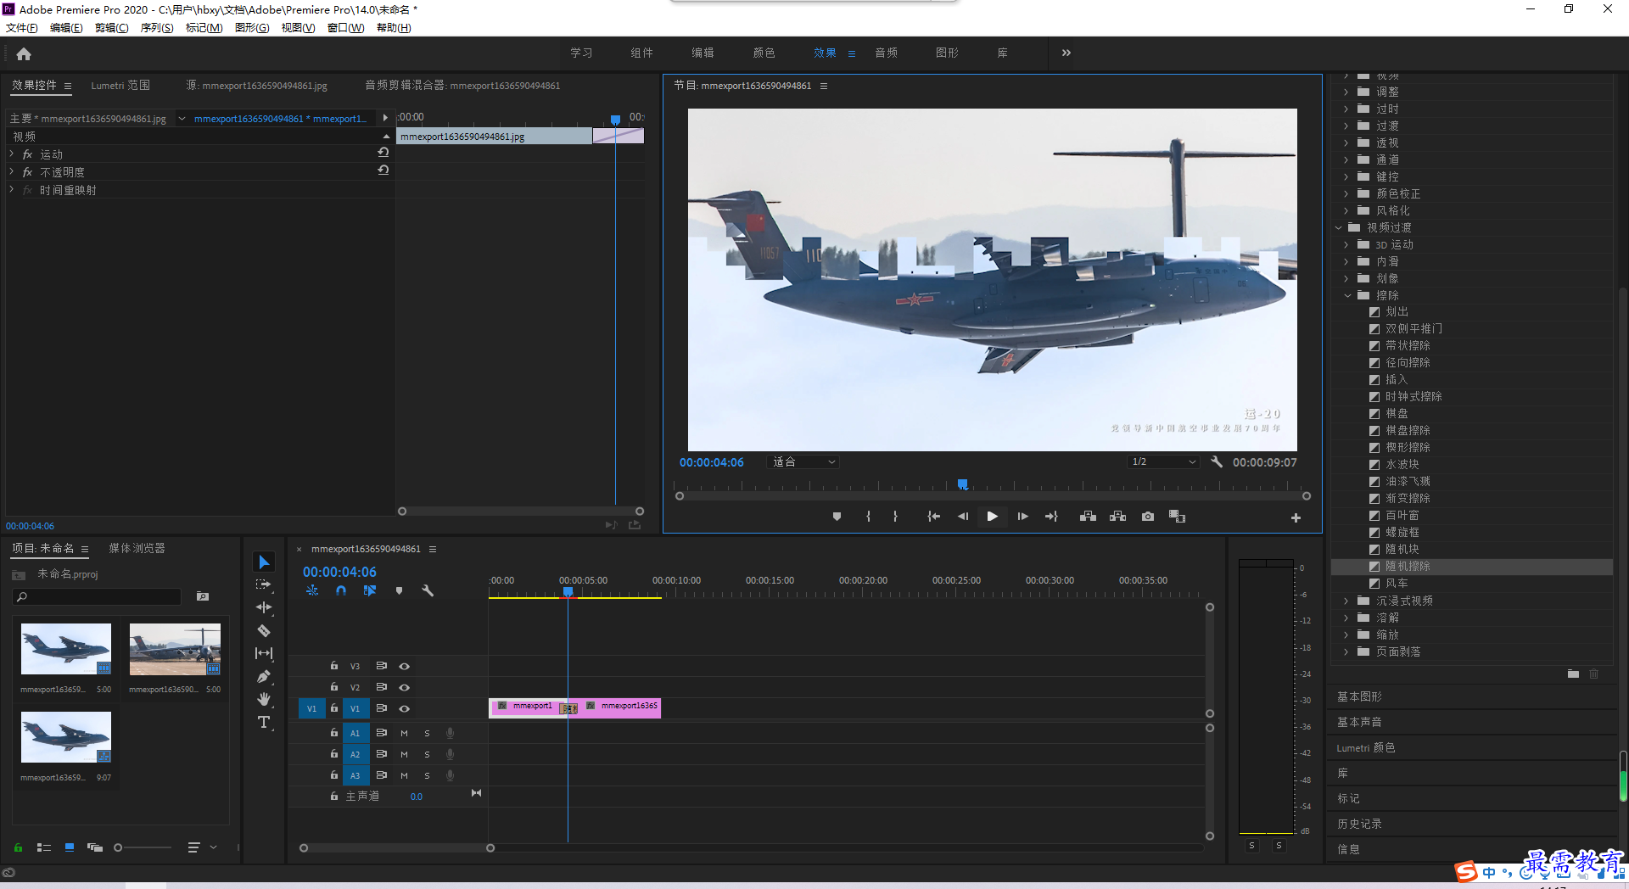Create new bin in project panel
This screenshot has height=889, width=1629.
point(203,596)
